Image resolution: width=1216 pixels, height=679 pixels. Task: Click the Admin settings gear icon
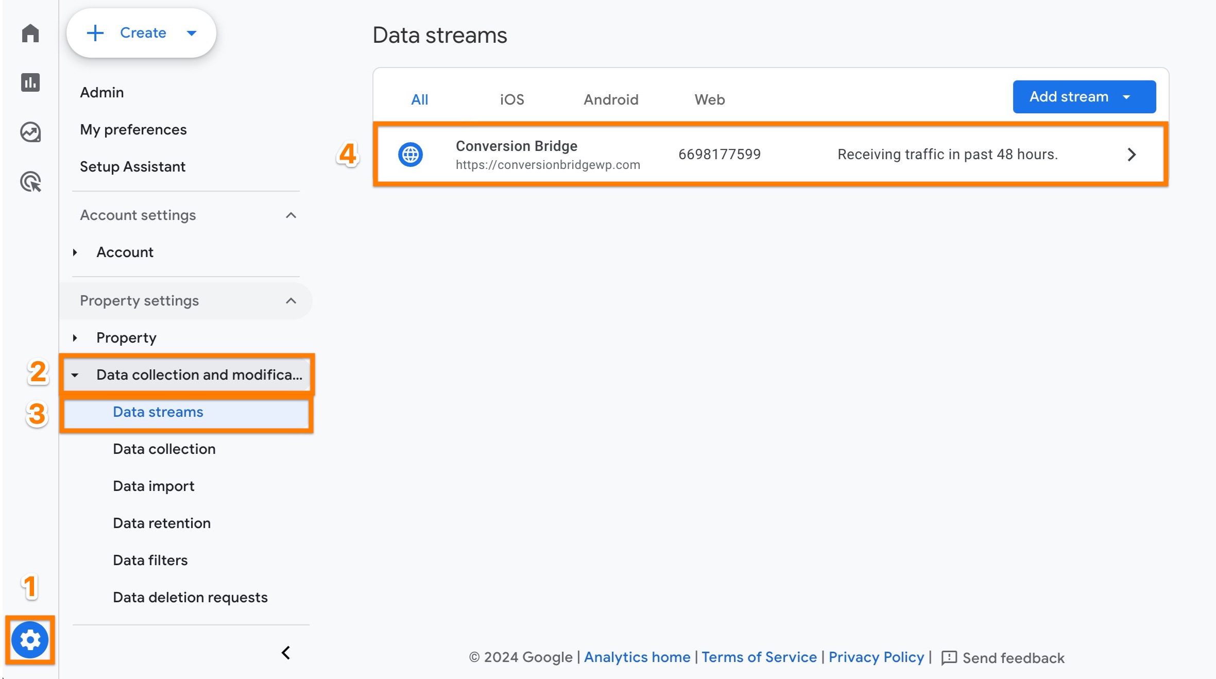(x=30, y=640)
